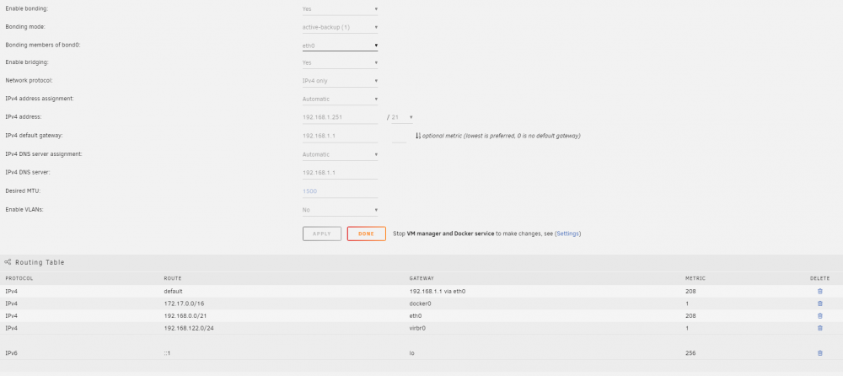Delete the 192.168.122.0/24 route
Screen dimensions: 843x376
point(820,328)
